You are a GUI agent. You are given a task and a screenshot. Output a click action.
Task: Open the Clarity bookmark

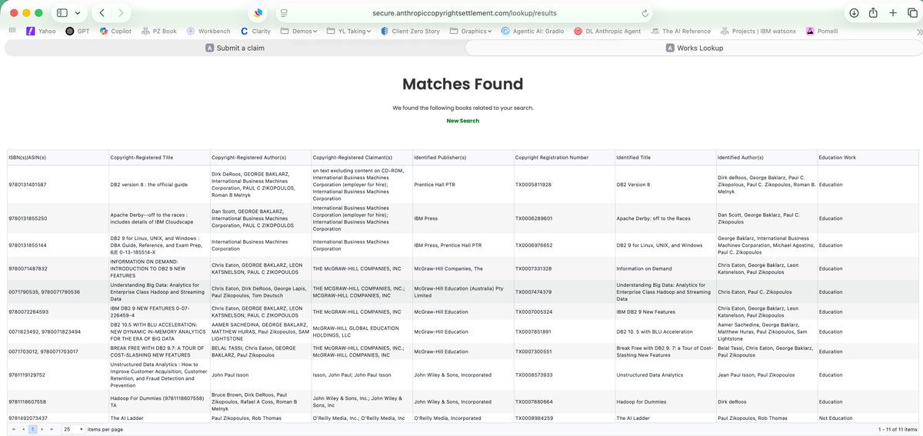pos(255,32)
